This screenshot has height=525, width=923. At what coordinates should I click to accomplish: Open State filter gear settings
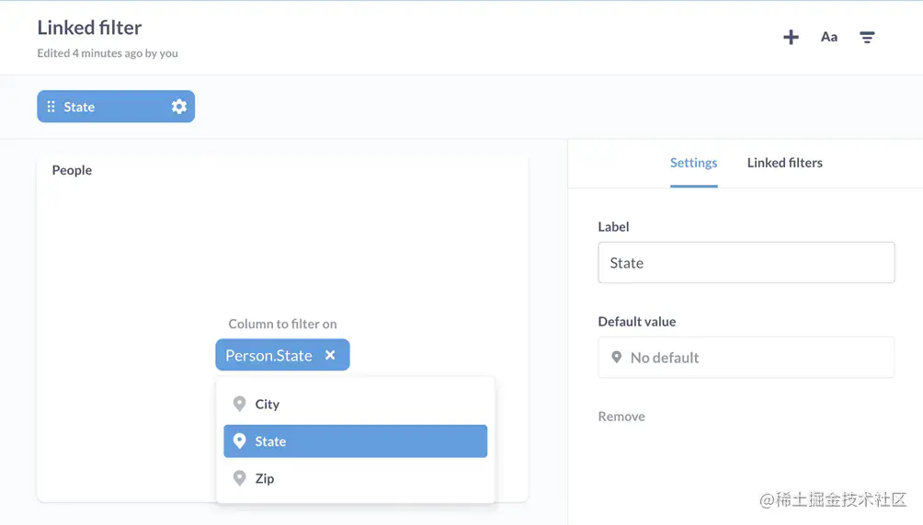[x=179, y=107]
